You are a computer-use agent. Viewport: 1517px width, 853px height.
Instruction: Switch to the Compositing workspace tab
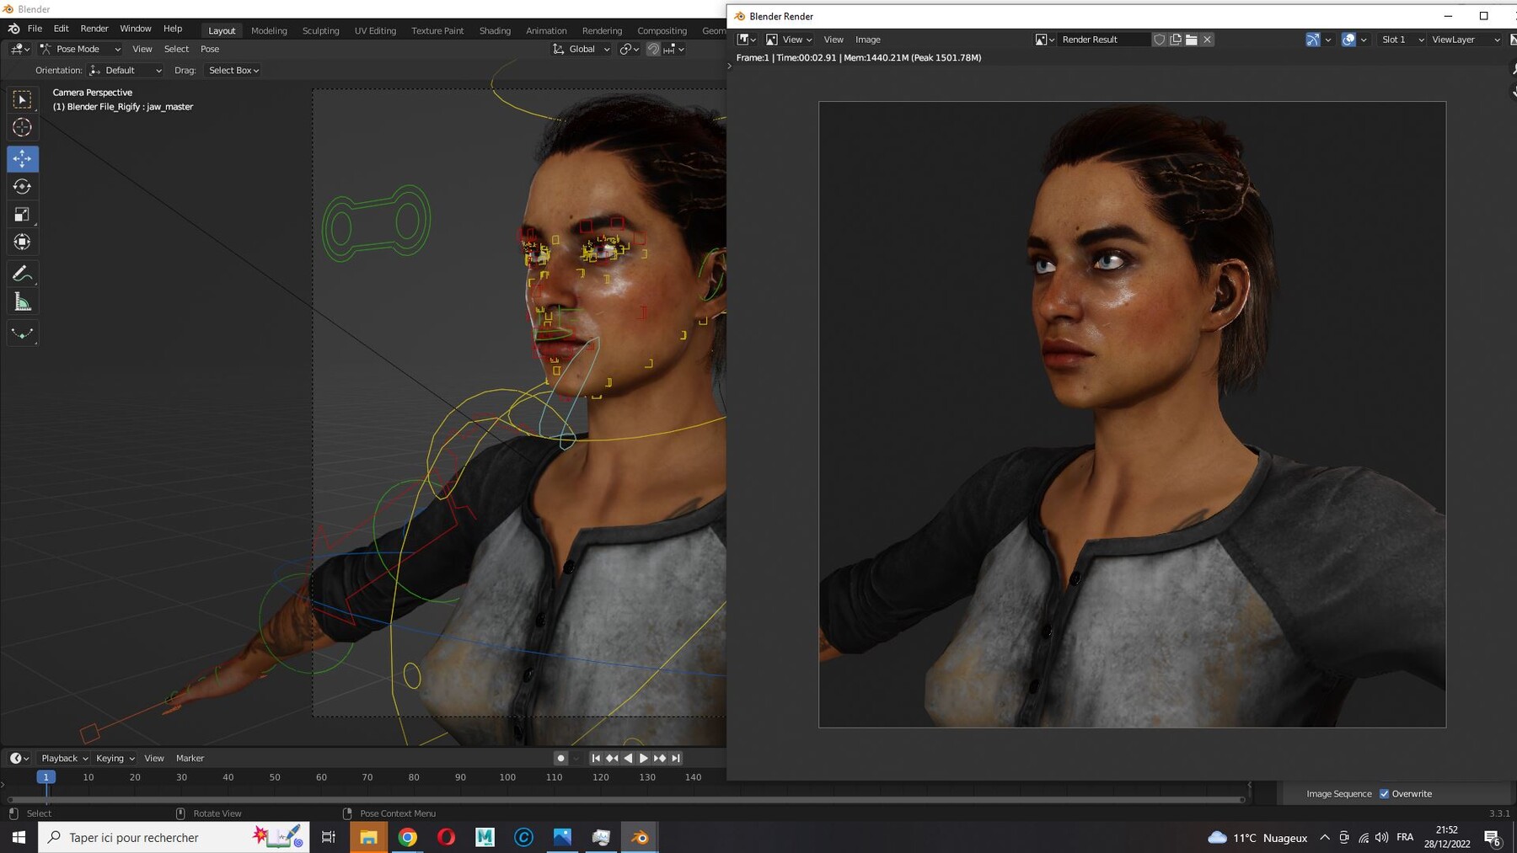click(x=662, y=31)
